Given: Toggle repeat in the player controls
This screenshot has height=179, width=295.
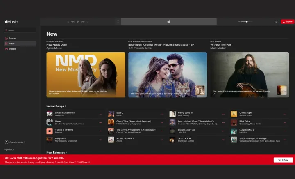Looking at the screenshot, I should click(x=88, y=22).
